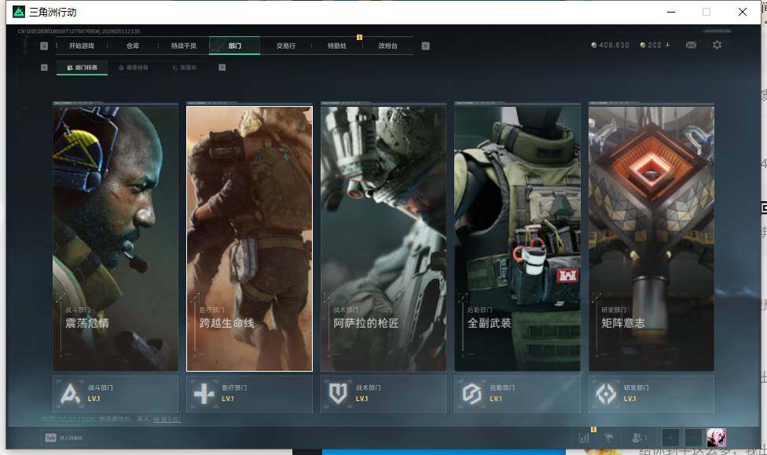Open the 全副武装 mission card
Viewport: 767px width, 455px height.
point(517,238)
